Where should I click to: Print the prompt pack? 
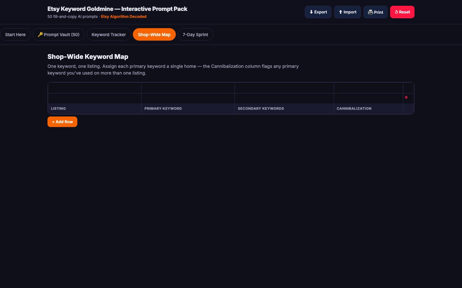click(x=375, y=12)
